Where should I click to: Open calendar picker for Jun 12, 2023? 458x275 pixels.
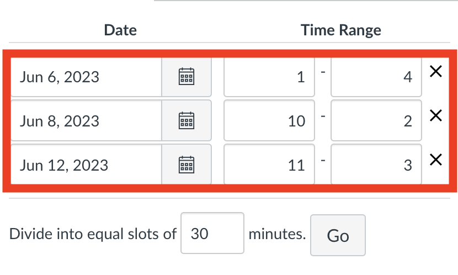(x=187, y=165)
